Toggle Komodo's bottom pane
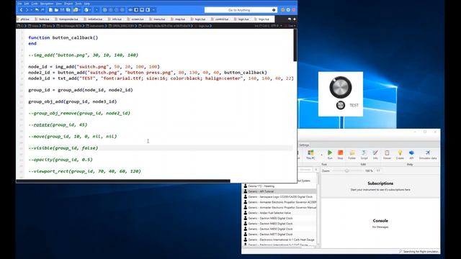 142,10
